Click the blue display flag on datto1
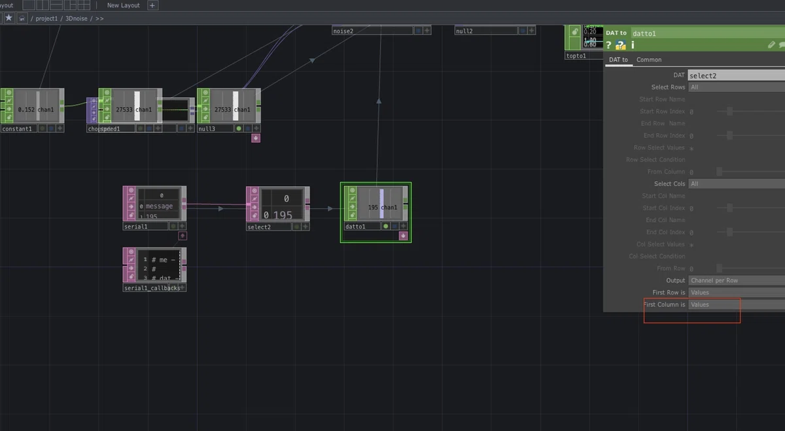Viewport: 785px width, 431px height. tap(394, 227)
